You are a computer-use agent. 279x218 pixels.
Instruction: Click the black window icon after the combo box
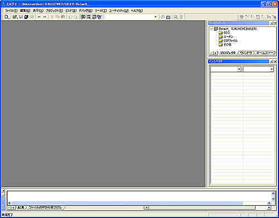point(169,17)
